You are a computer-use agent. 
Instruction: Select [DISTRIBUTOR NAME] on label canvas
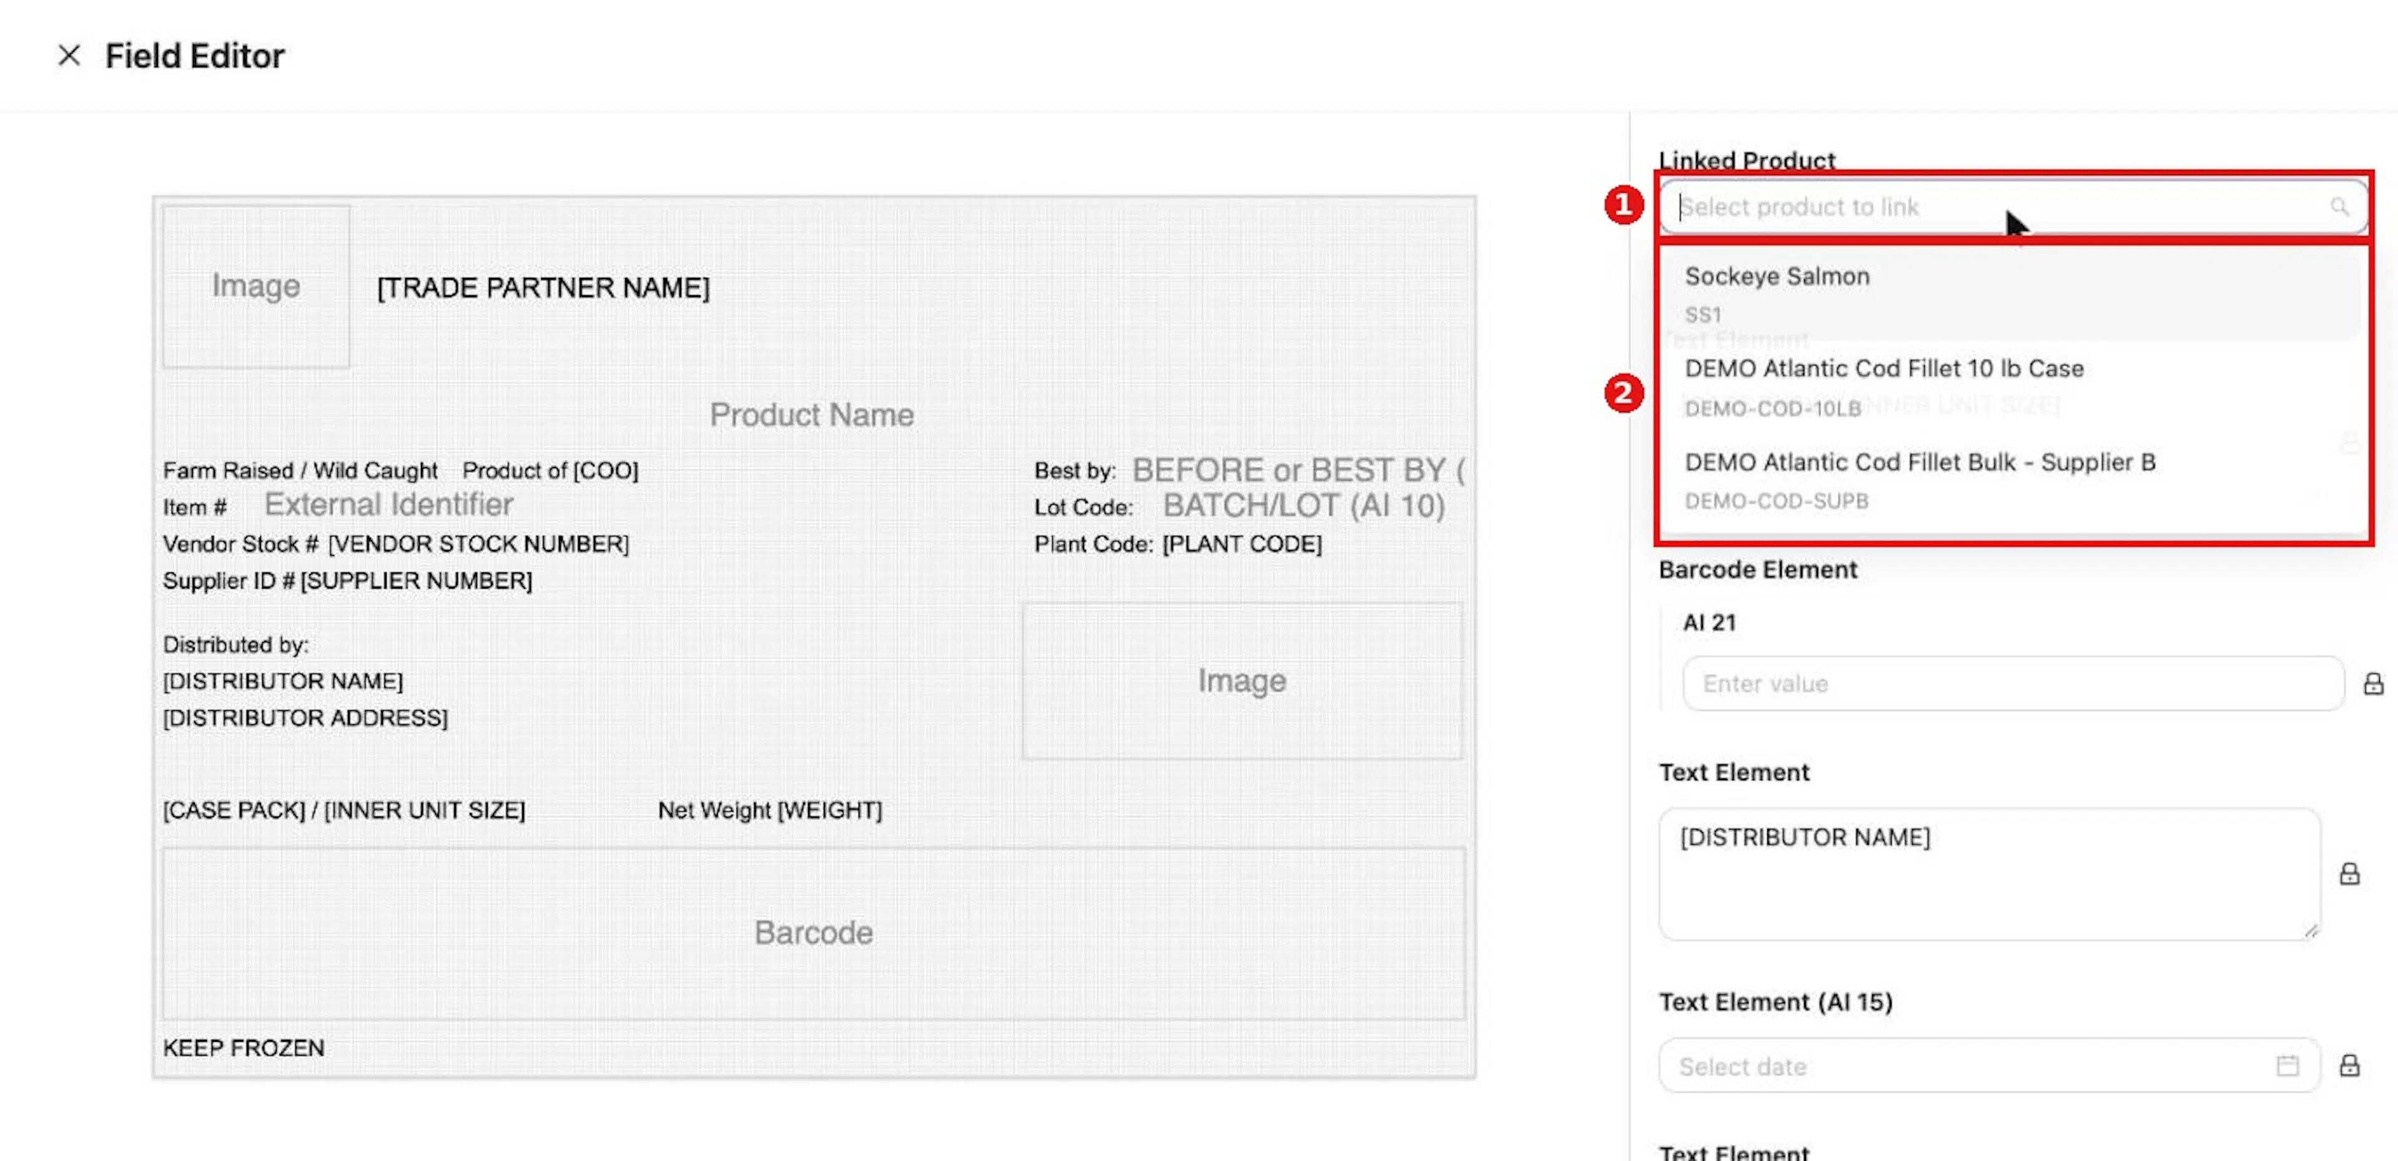pos(283,681)
